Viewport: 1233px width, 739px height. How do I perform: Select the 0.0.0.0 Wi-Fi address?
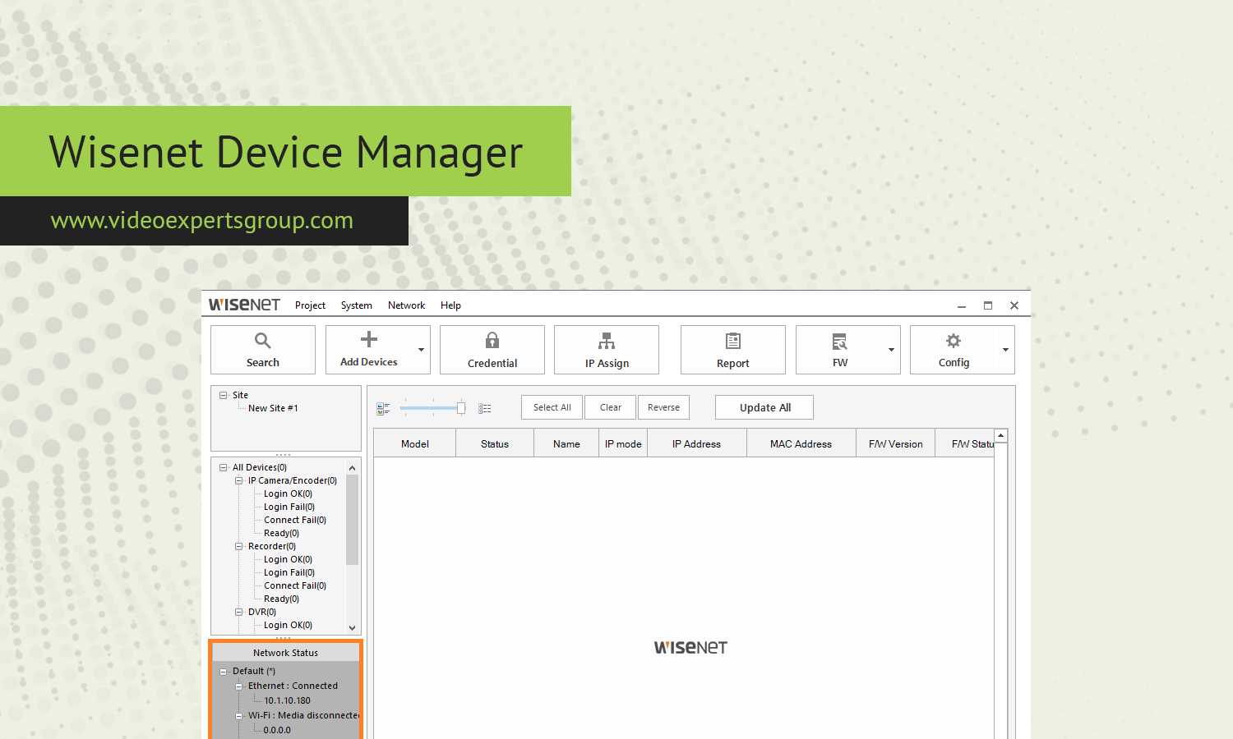277,730
